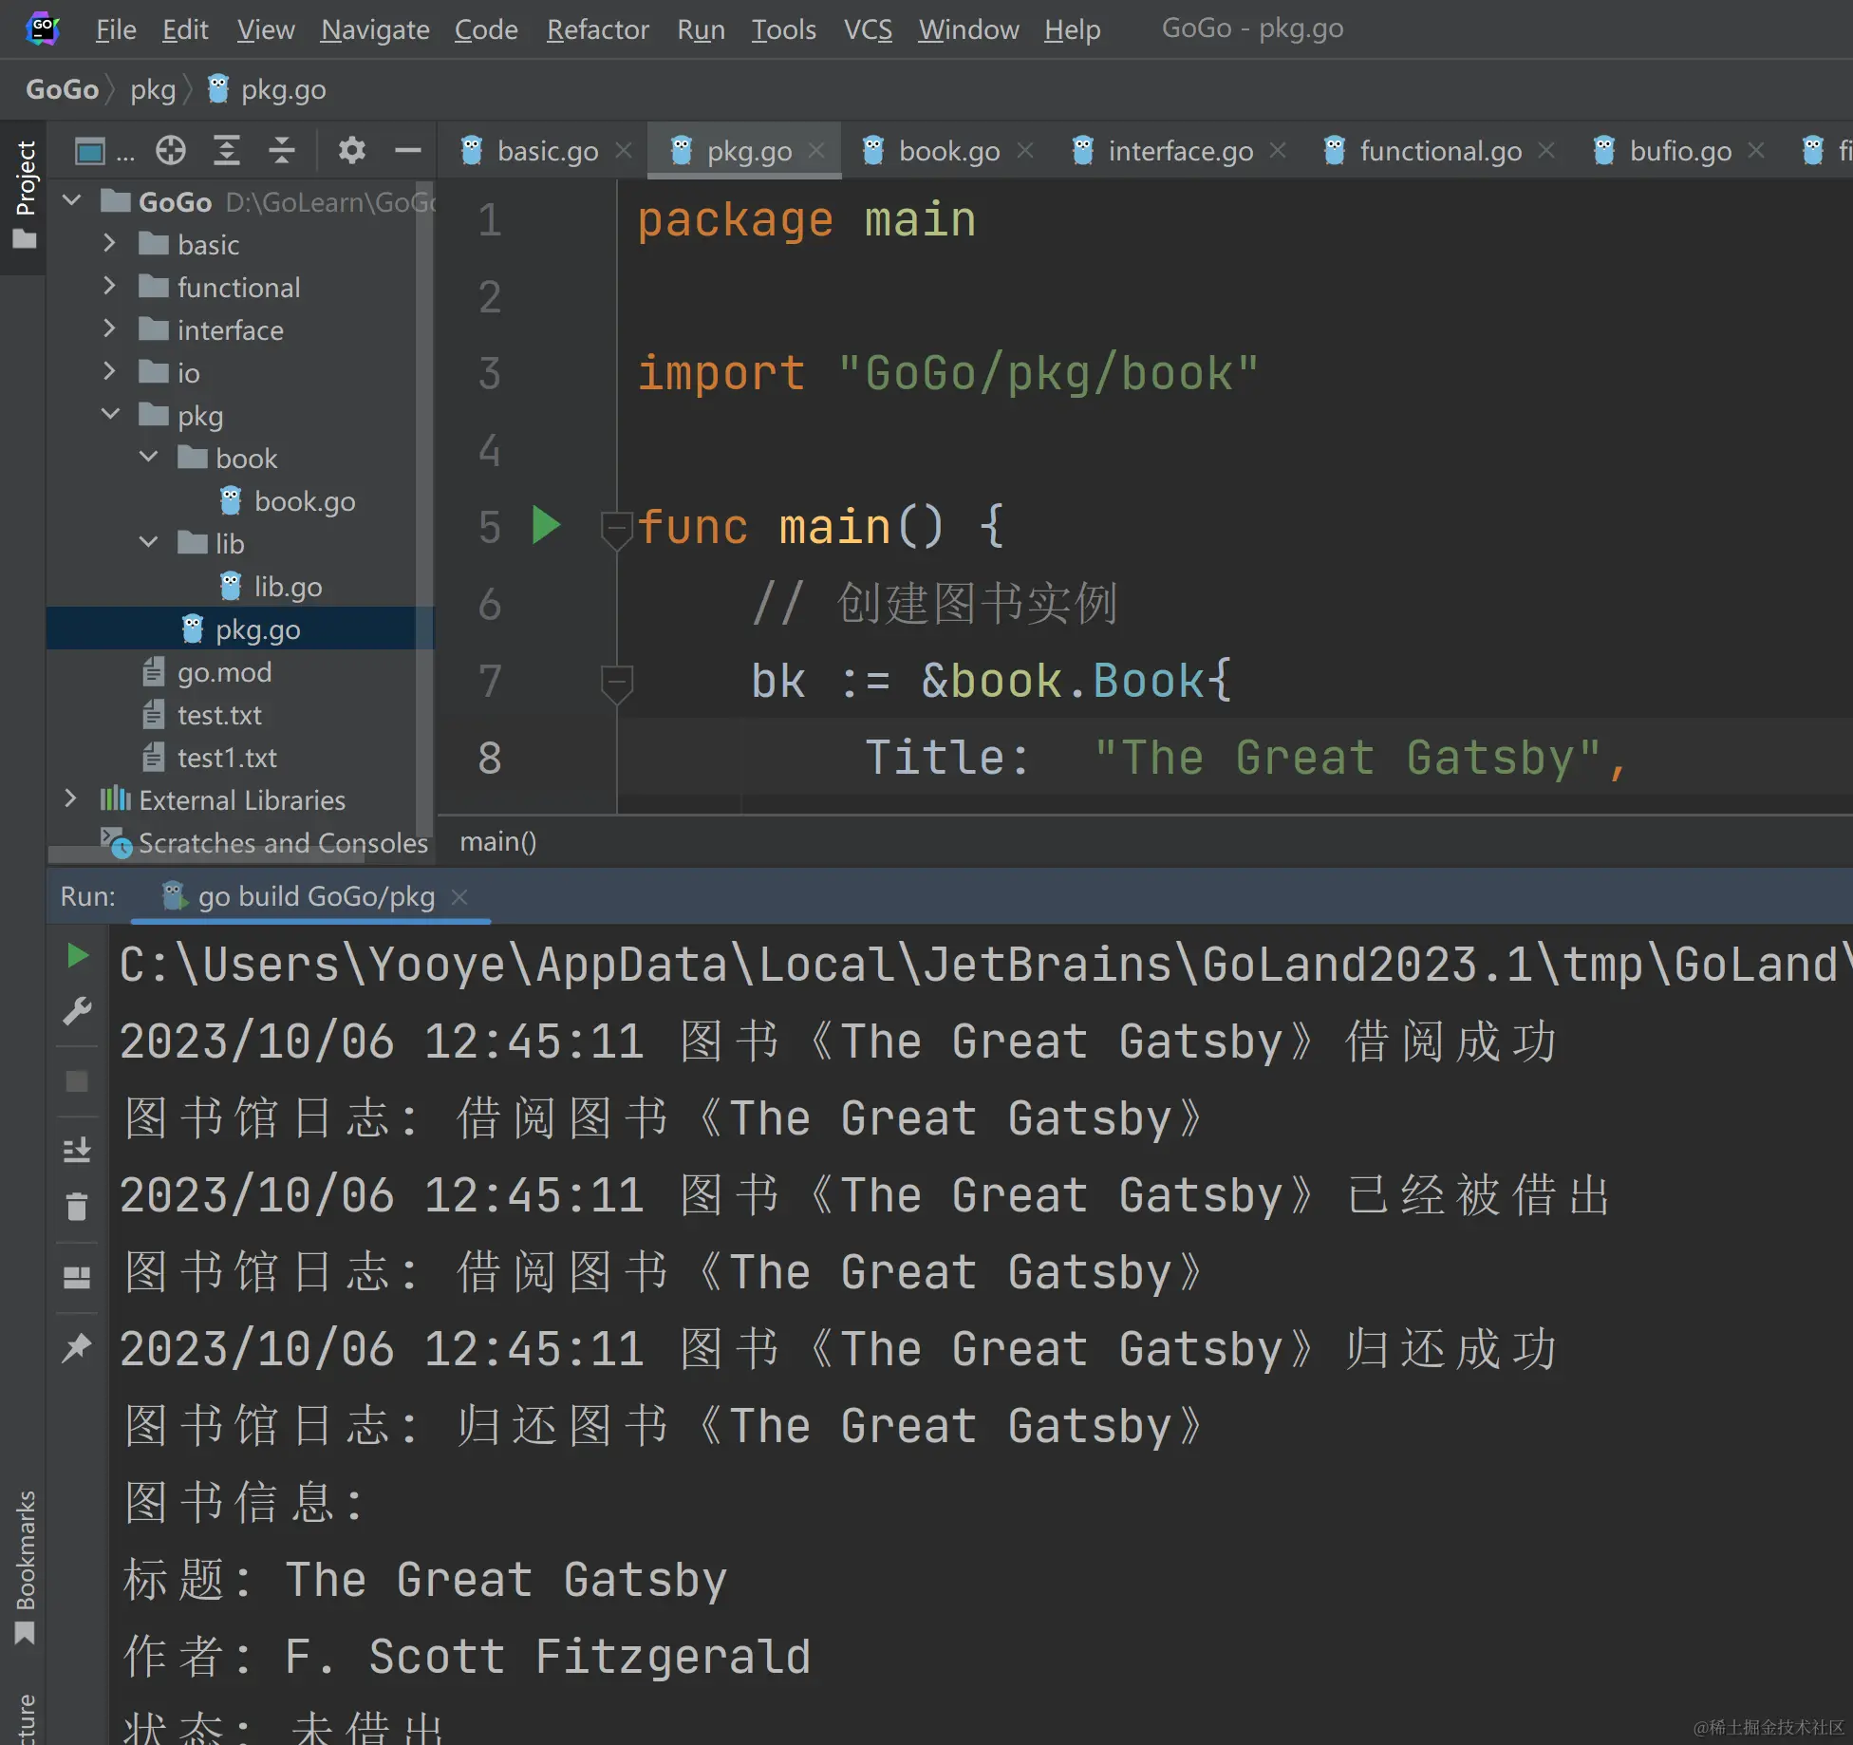Click the Expand All icon in the Project panel
This screenshot has width=1853, height=1745.
(226, 150)
